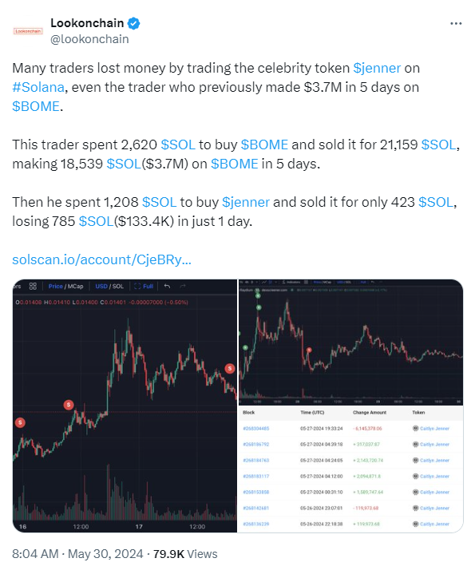
Task: Click the redo arrow in chart toolbar
Action: tap(183, 286)
